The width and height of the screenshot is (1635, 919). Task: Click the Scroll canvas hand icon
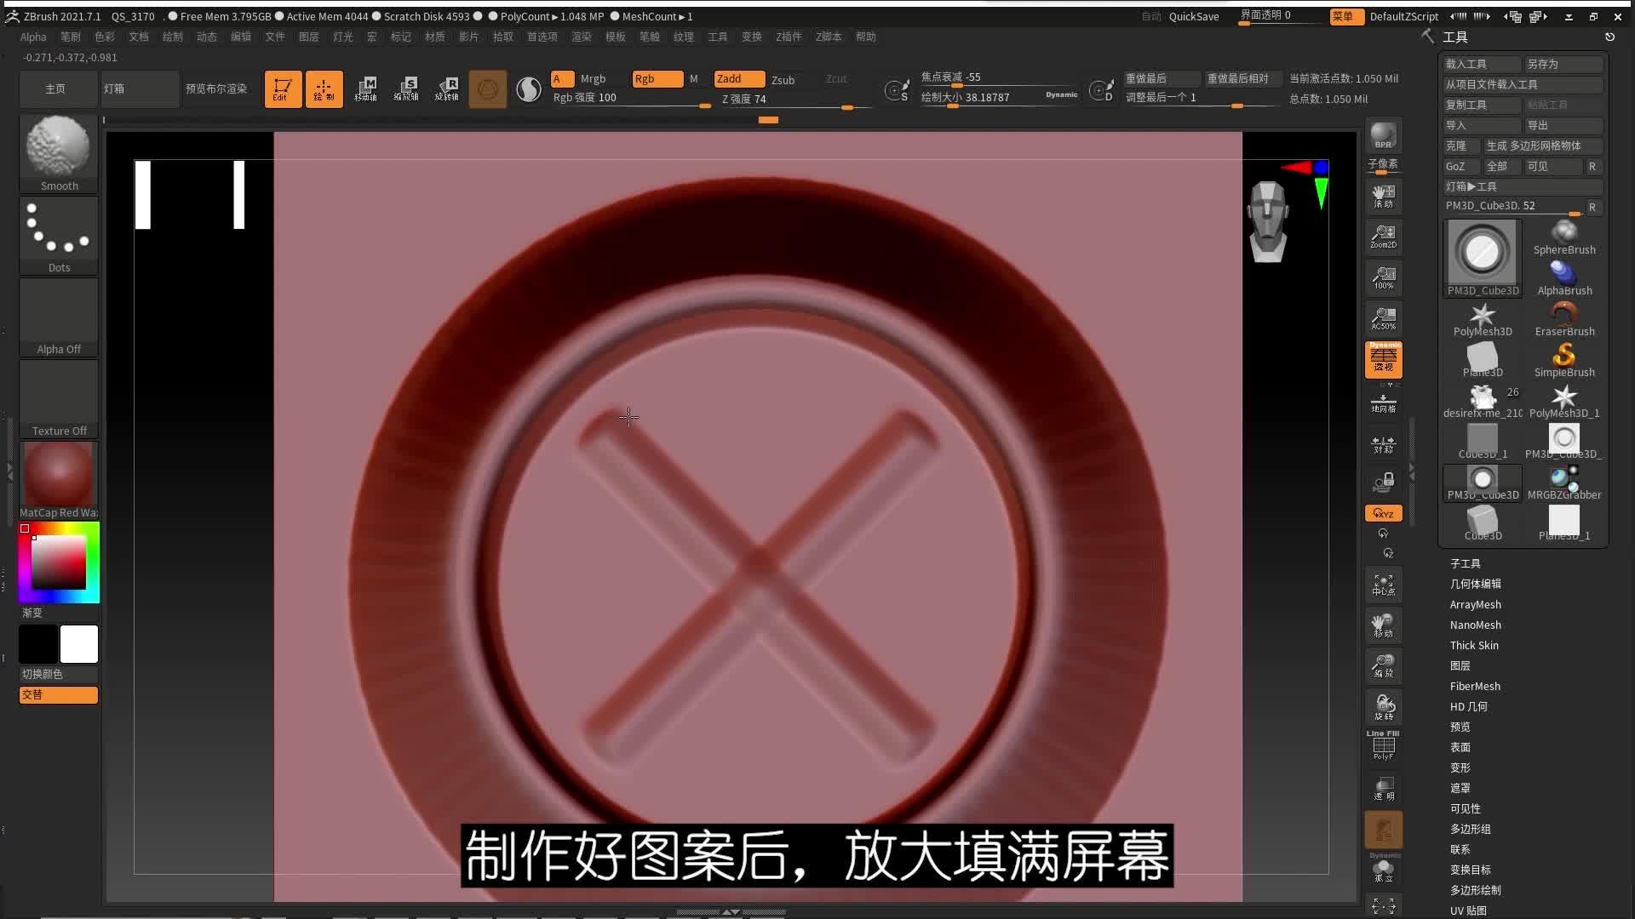[1383, 197]
